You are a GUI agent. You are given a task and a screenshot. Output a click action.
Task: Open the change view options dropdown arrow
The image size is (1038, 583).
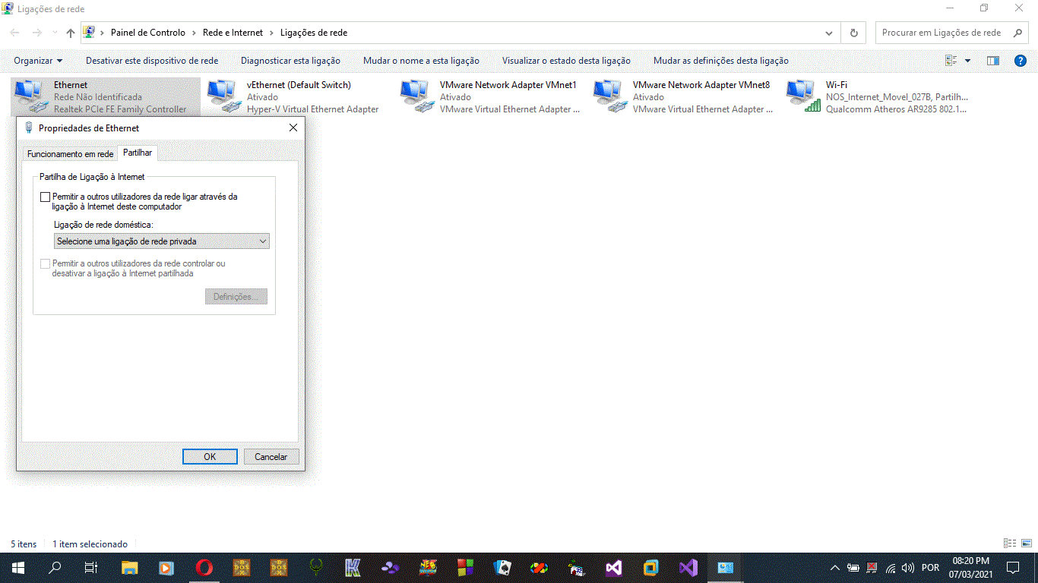tap(967, 61)
